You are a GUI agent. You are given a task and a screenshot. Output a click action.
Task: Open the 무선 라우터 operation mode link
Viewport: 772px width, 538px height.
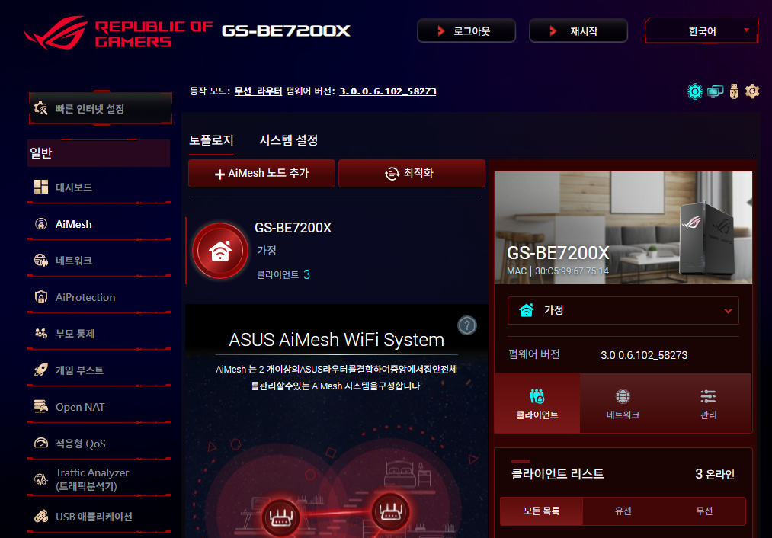click(x=258, y=91)
